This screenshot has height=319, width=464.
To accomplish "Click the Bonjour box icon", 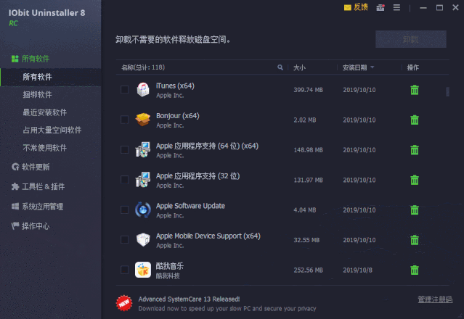I will pos(143,120).
